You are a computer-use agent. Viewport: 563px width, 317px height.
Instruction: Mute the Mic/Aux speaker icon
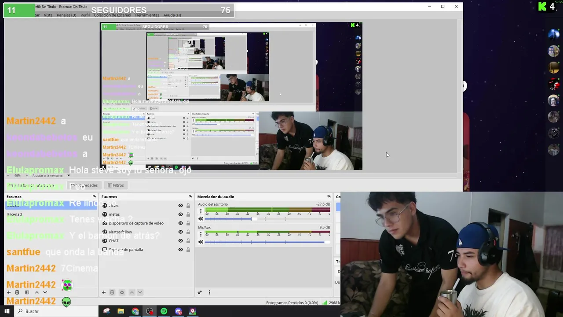(201, 242)
